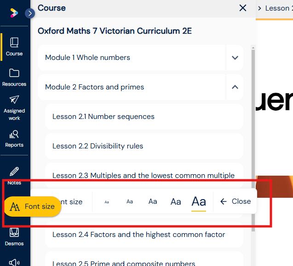
Task: Open Lesson 2.2 Divisibility rules
Action: pyautogui.click(x=144, y=146)
